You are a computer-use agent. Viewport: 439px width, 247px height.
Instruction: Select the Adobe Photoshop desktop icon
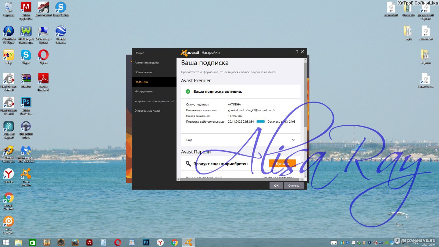(x=26, y=106)
